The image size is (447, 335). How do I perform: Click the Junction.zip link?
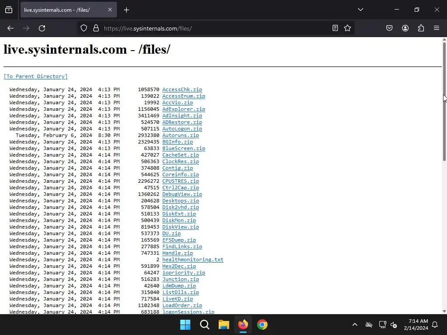click(180, 280)
